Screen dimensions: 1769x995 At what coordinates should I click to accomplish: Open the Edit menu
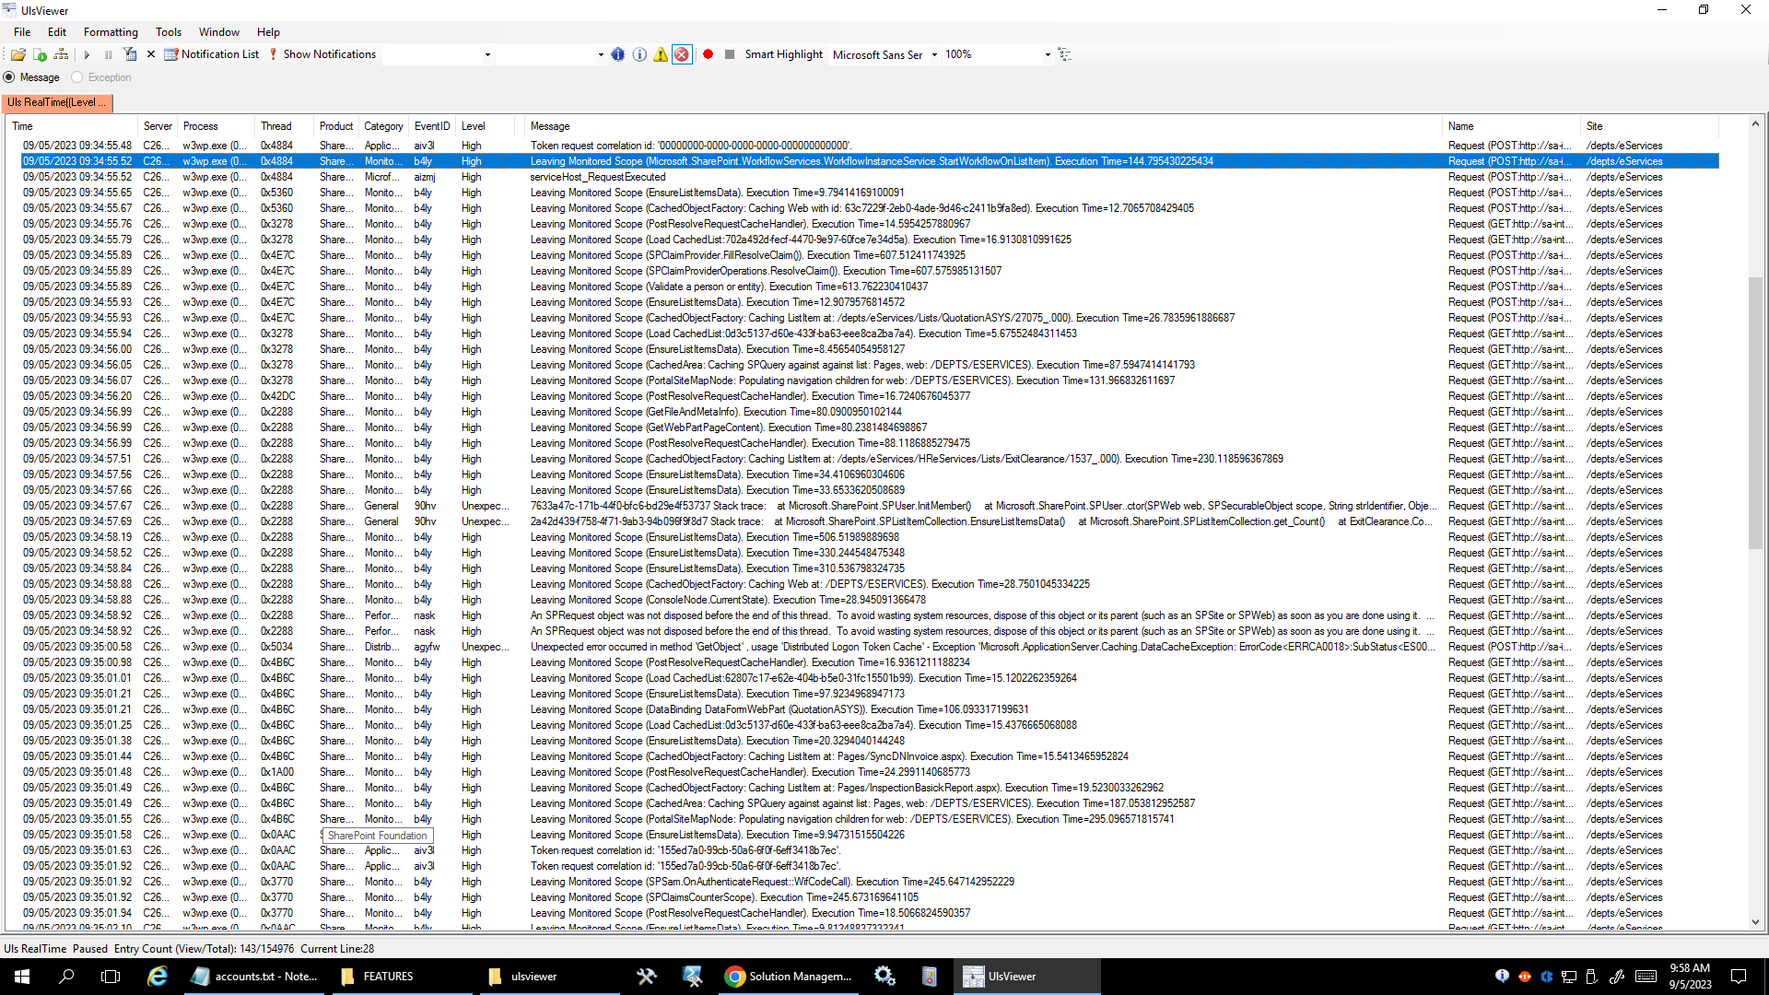click(x=57, y=32)
